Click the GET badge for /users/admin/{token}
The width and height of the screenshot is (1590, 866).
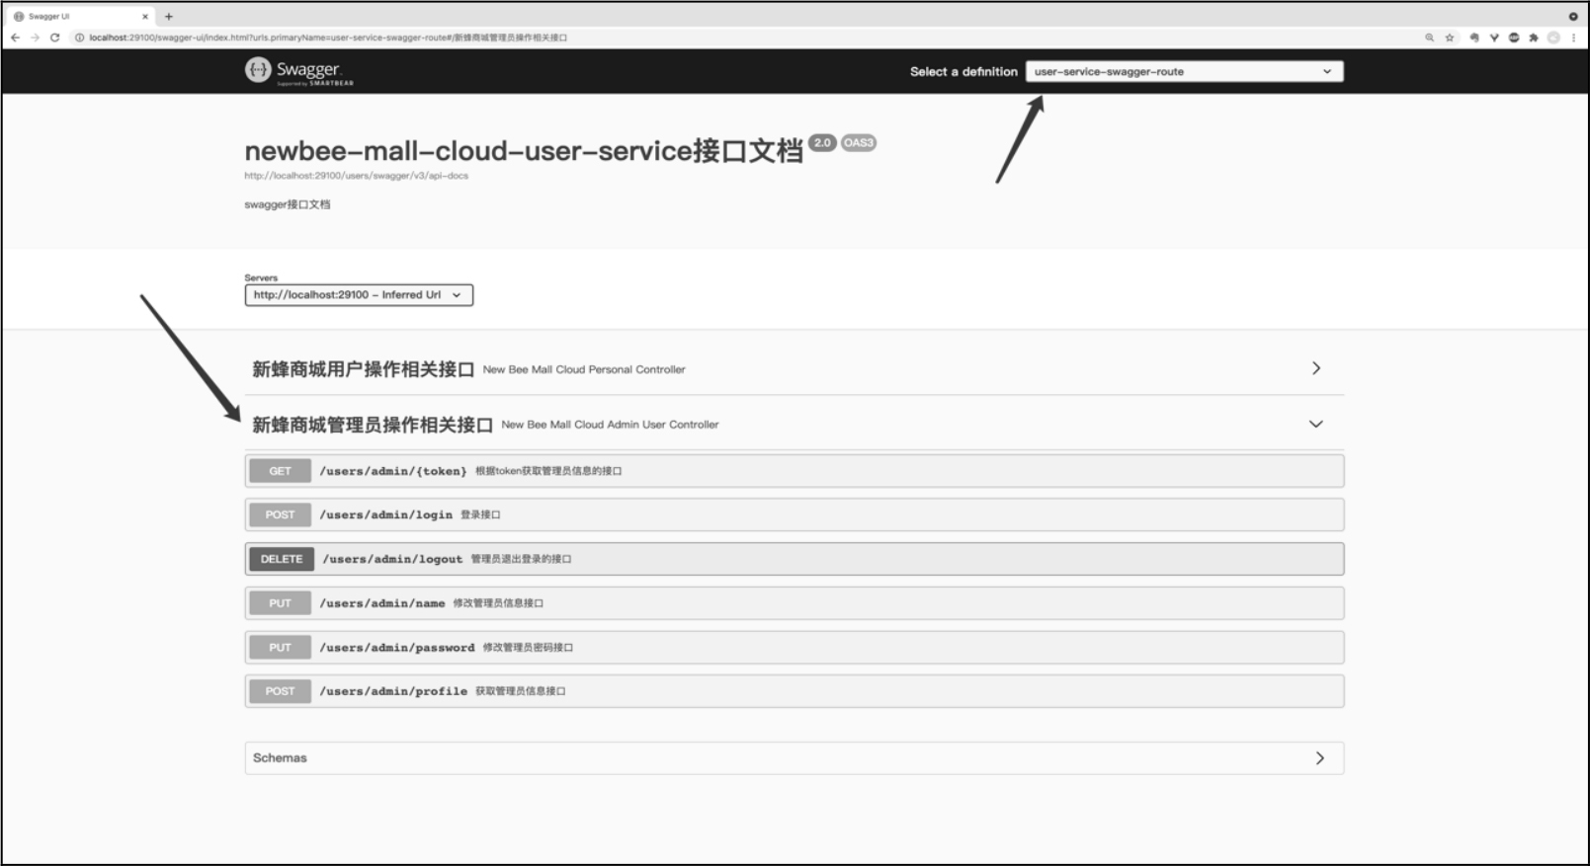281,471
